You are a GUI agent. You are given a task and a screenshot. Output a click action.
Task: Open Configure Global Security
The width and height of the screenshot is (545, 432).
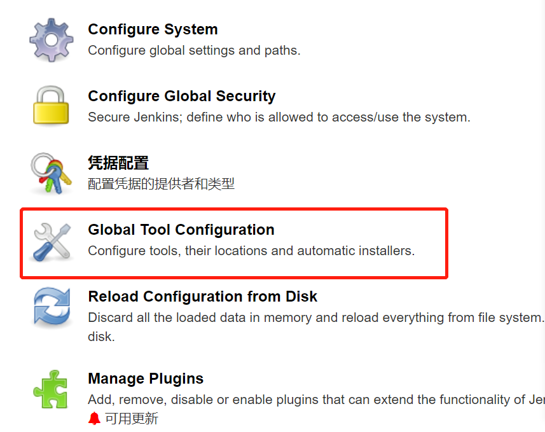tap(182, 96)
